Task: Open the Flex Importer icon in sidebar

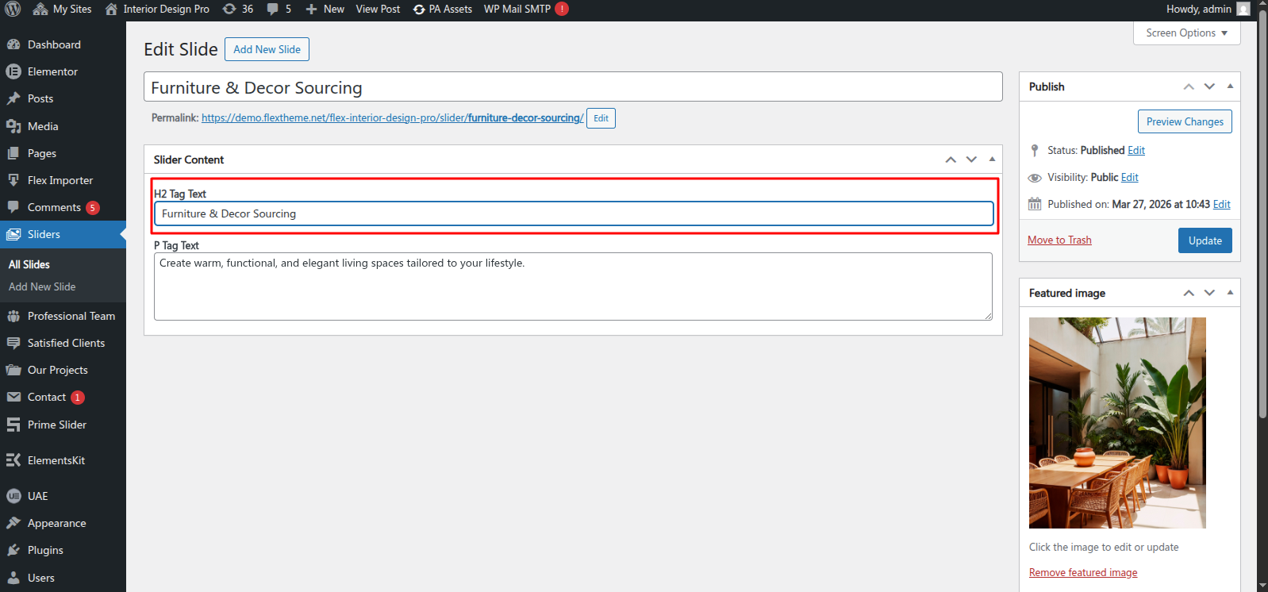Action: (13, 180)
